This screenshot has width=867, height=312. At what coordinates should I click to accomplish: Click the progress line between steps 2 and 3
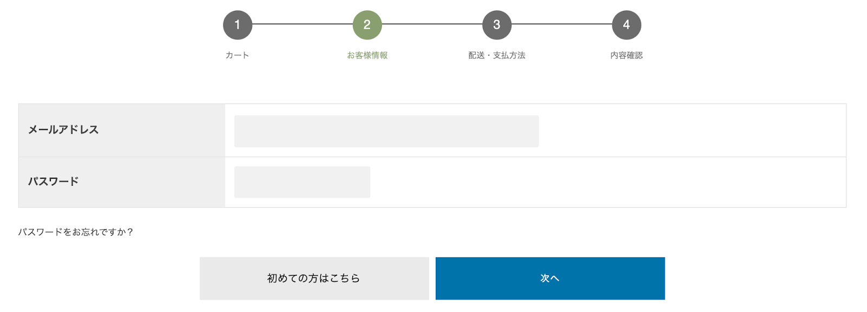pos(432,24)
